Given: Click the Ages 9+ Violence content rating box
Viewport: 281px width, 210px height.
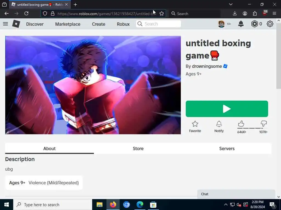Looking at the screenshot, I should point(44,183).
